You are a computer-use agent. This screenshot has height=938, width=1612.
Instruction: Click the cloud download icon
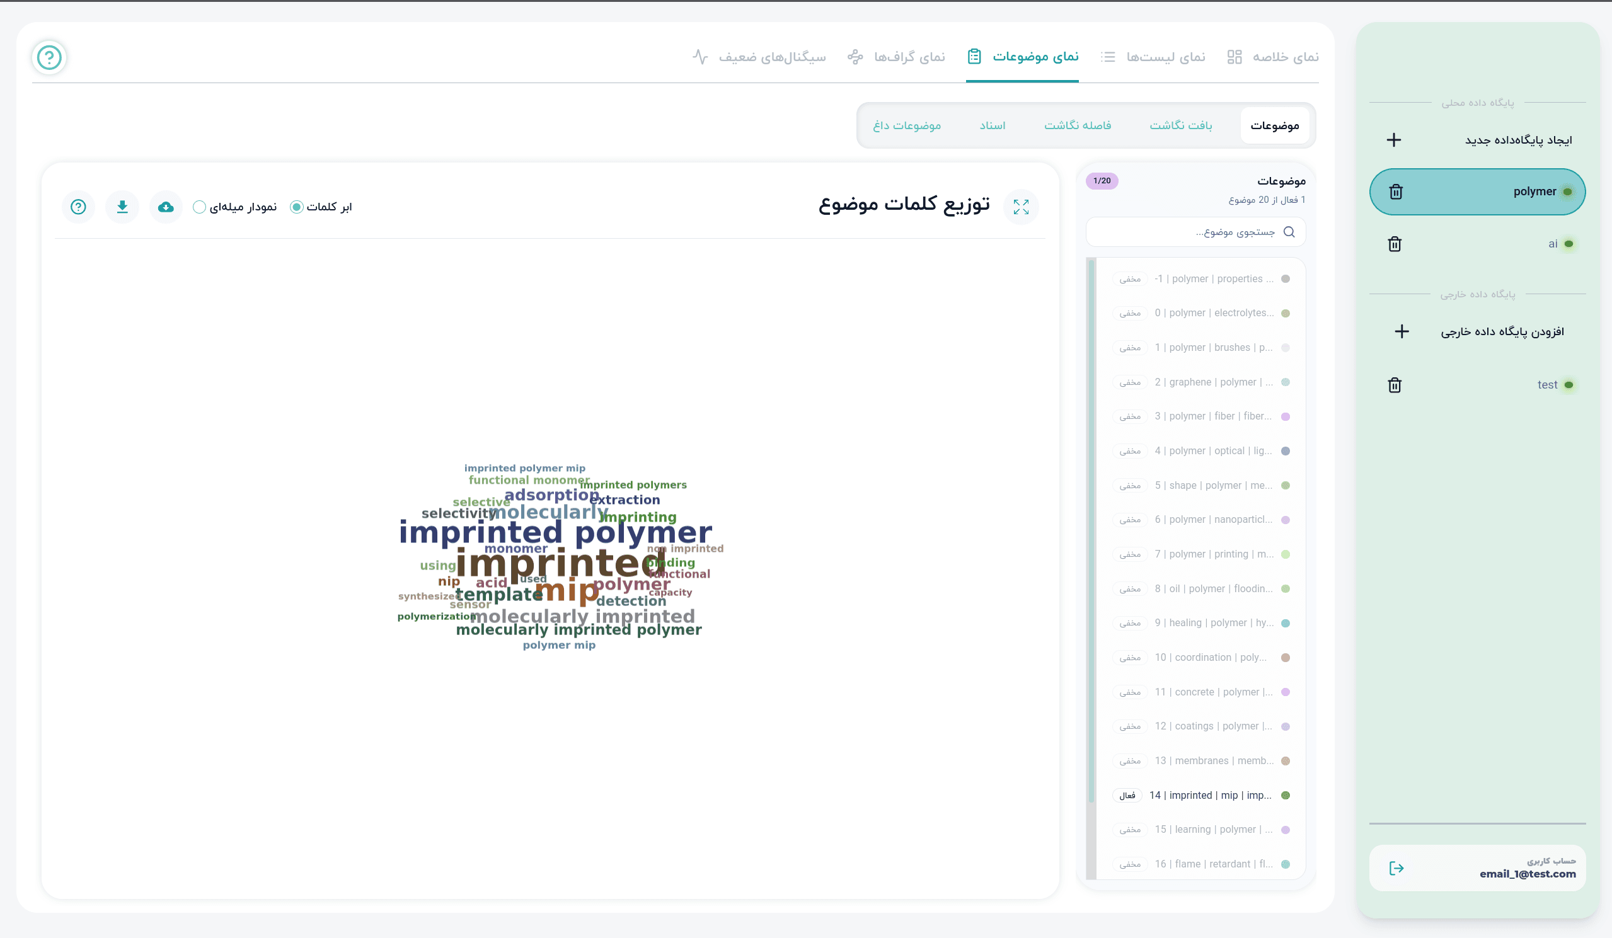tap(166, 207)
